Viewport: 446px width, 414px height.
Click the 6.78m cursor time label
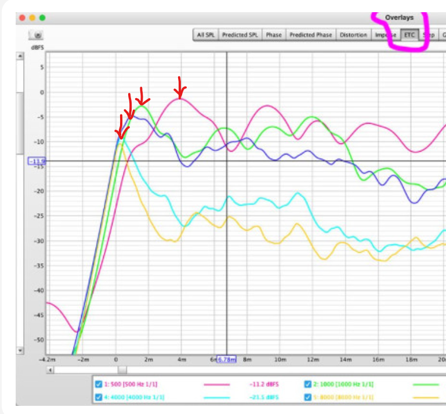[227, 360]
